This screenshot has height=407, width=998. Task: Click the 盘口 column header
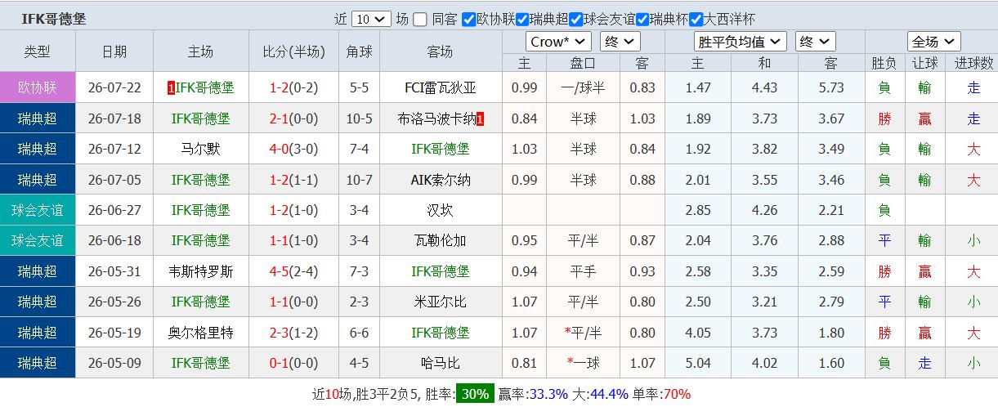pos(583,63)
